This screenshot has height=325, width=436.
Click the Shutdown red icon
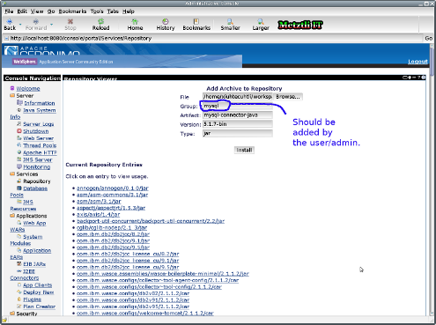[x=19, y=131]
